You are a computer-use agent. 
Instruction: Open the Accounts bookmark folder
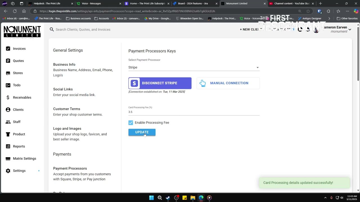pyautogui.click(x=102, y=19)
